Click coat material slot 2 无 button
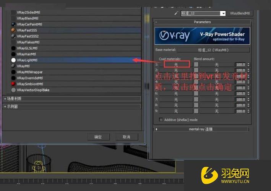The height and width of the screenshot is (191, 271). point(176,70)
